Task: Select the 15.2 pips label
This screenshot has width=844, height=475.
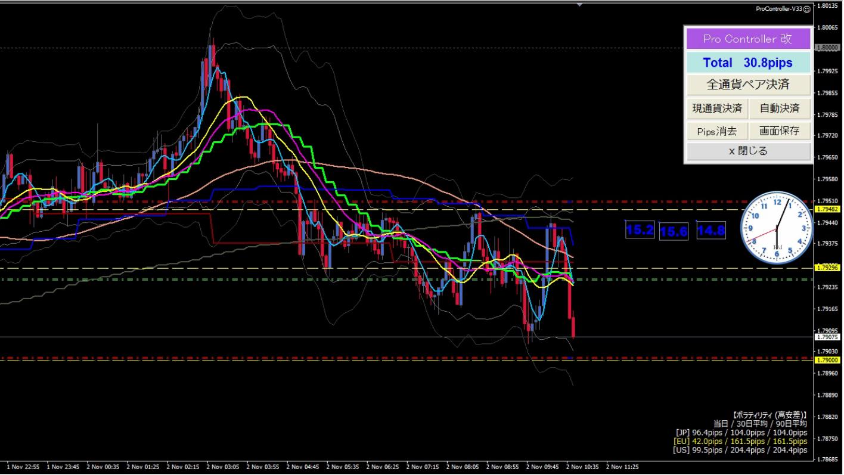Action: [640, 230]
